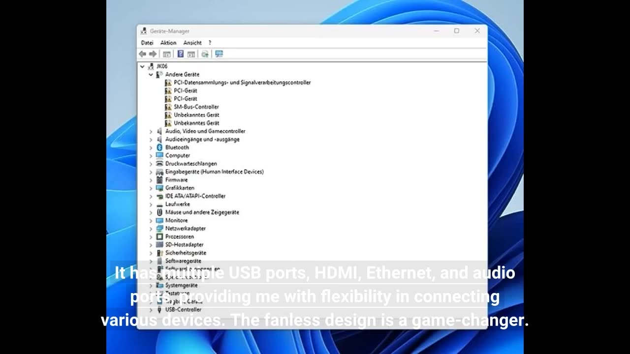Click the JK06 computer icon
The height and width of the screenshot is (354, 630).
click(152, 66)
